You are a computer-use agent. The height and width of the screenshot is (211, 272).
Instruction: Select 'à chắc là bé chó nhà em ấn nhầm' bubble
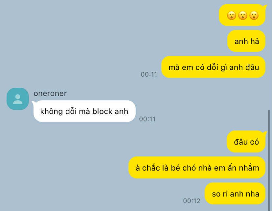(197, 168)
